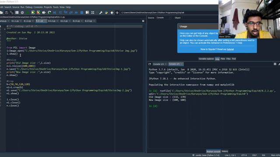The height and width of the screenshot is (157, 280).
Task: Click Run cell and advance icon
Action: pyautogui.click(x=38, y=13)
